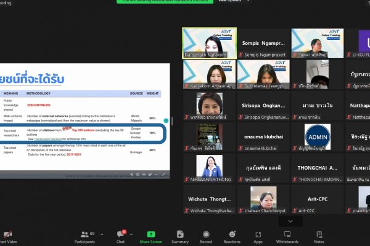The width and height of the screenshot is (370, 246).
Task: Click the blue Thai slide title heading
Action: click(x=32, y=78)
